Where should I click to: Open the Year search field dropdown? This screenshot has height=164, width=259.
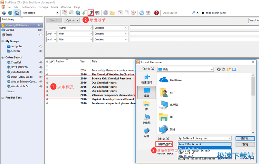click(90, 34)
